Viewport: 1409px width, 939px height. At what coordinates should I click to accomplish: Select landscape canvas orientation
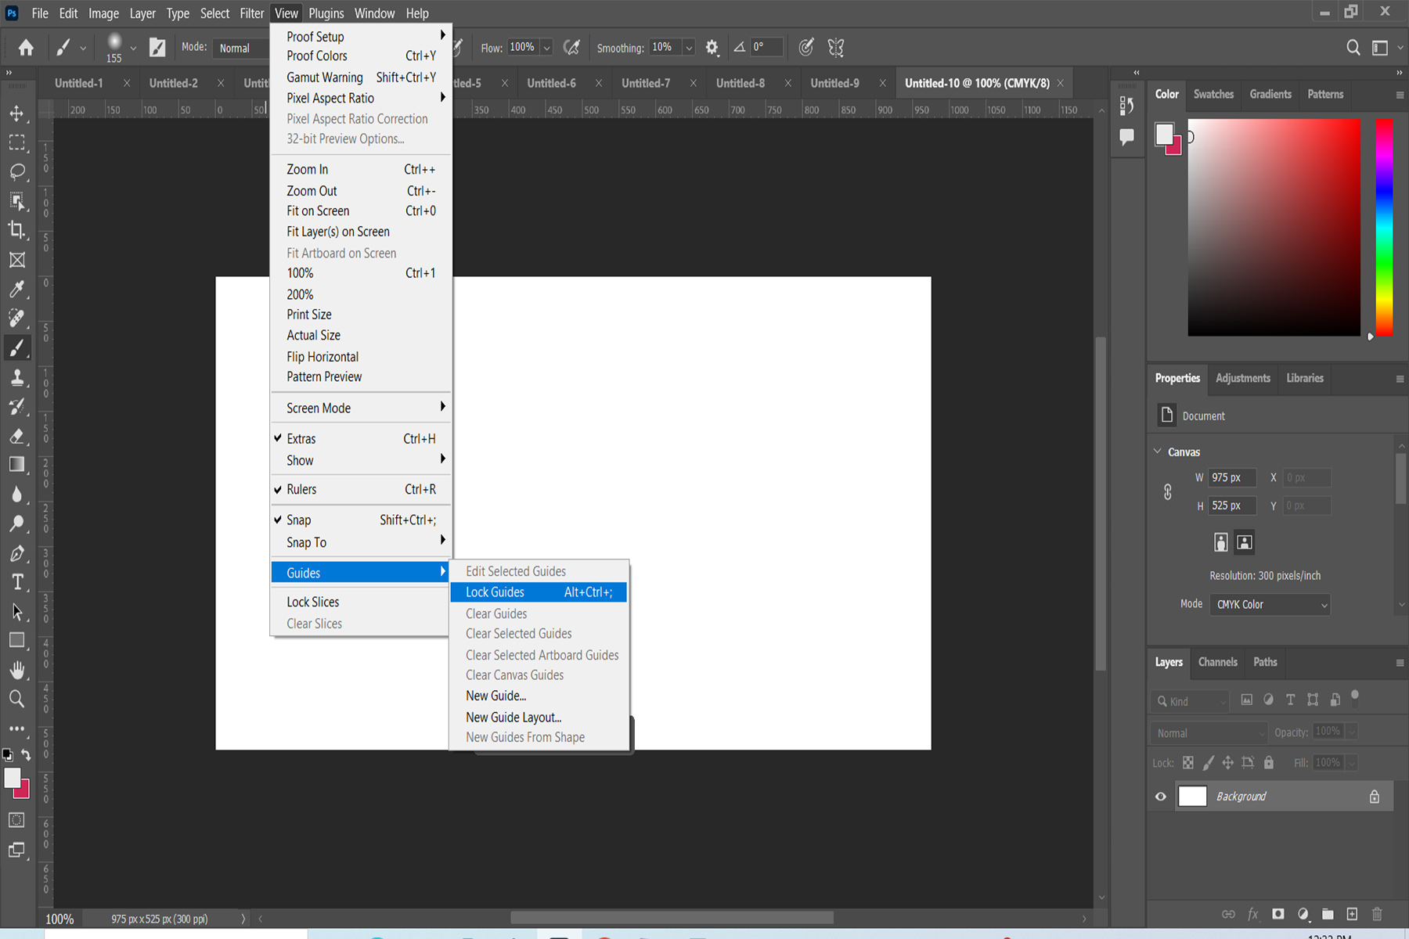click(x=1245, y=542)
